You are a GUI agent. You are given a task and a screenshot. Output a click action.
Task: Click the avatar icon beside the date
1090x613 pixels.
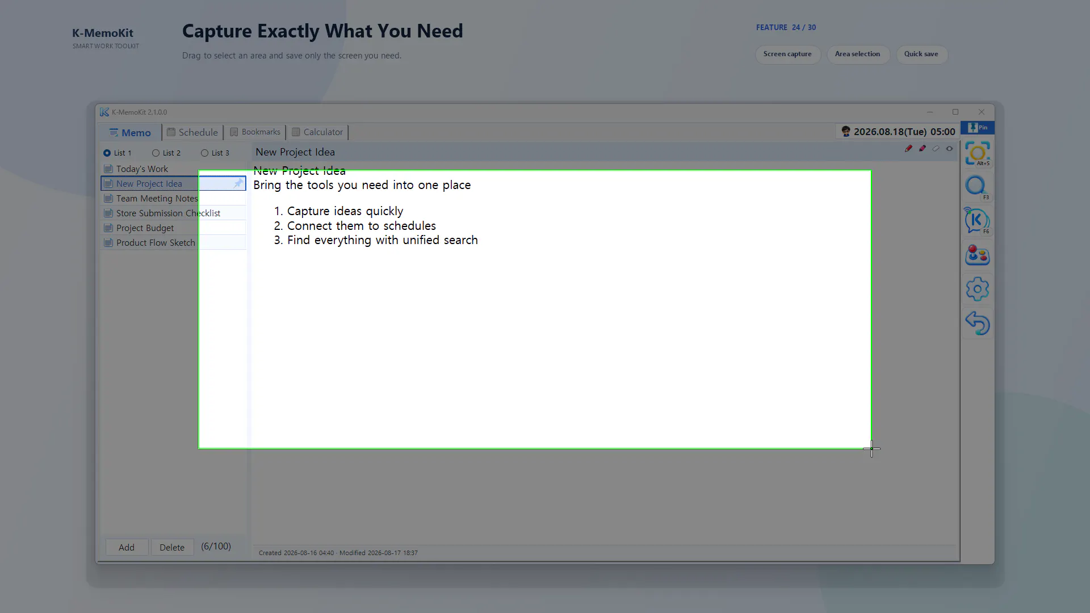(846, 132)
